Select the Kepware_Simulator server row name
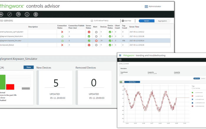The height and width of the screenshot is (129, 206). 11,41
